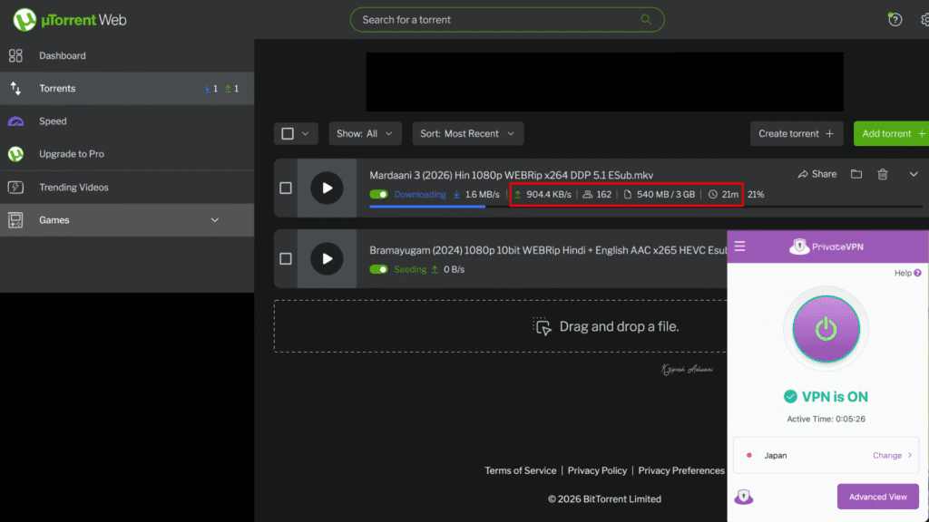Play the Mardaani 3 torrent
The image size is (929, 522).
[x=327, y=188]
